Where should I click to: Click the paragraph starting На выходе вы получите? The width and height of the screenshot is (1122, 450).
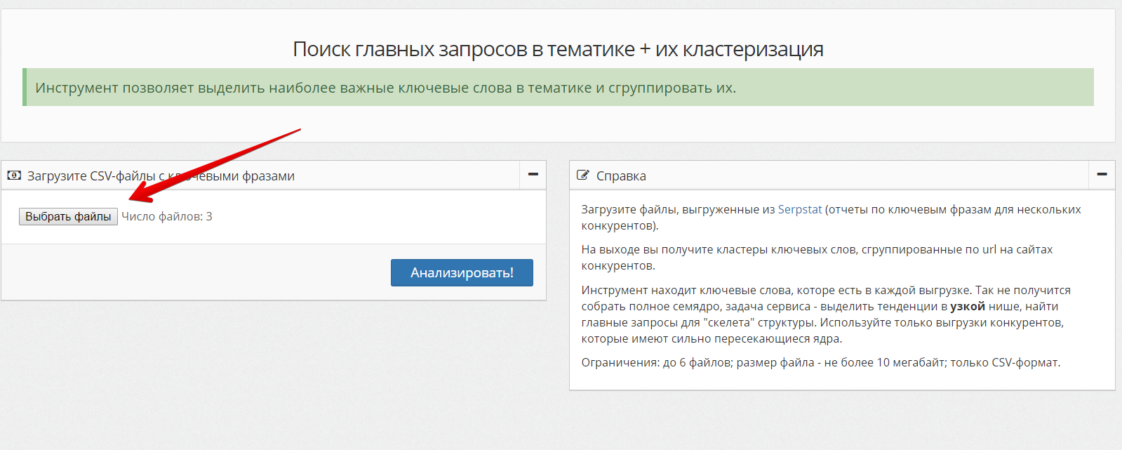(817, 258)
